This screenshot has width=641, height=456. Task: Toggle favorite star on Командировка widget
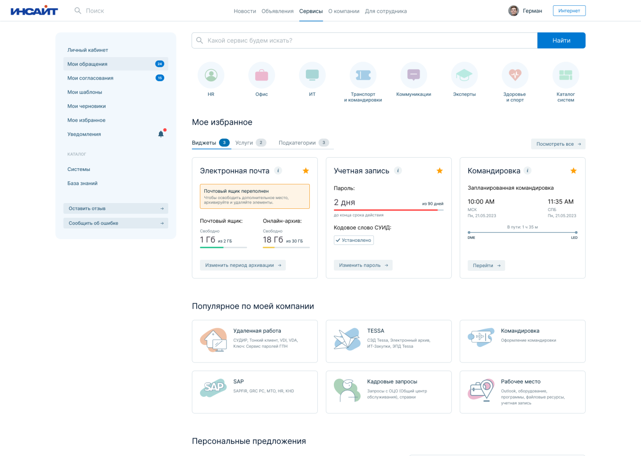tap(573, 171)
